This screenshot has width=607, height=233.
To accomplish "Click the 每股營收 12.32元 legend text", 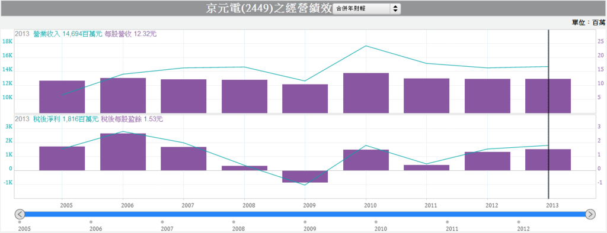I will point(131,34).
